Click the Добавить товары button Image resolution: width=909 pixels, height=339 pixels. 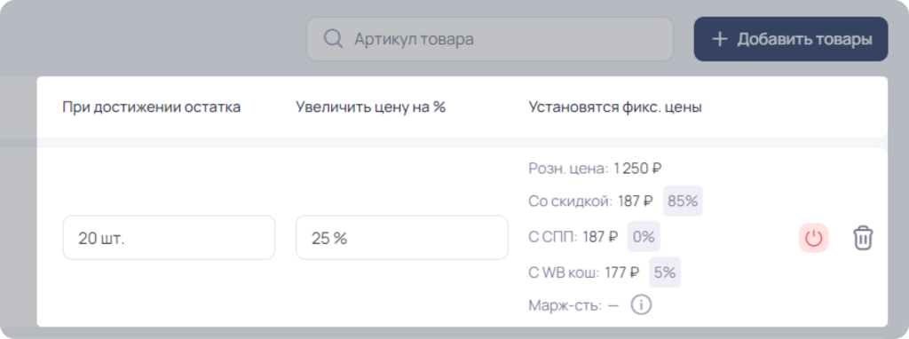pos(791,39)
